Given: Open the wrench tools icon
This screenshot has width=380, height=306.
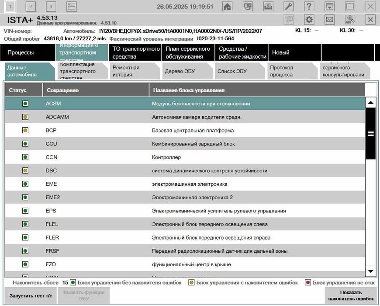Looking at the screenshot, I should pos(289,7).
